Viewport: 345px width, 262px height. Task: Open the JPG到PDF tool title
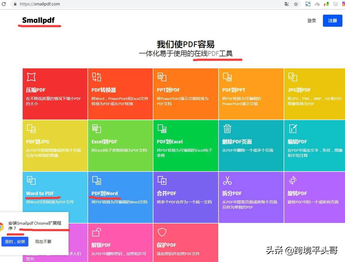click(299, 90)
